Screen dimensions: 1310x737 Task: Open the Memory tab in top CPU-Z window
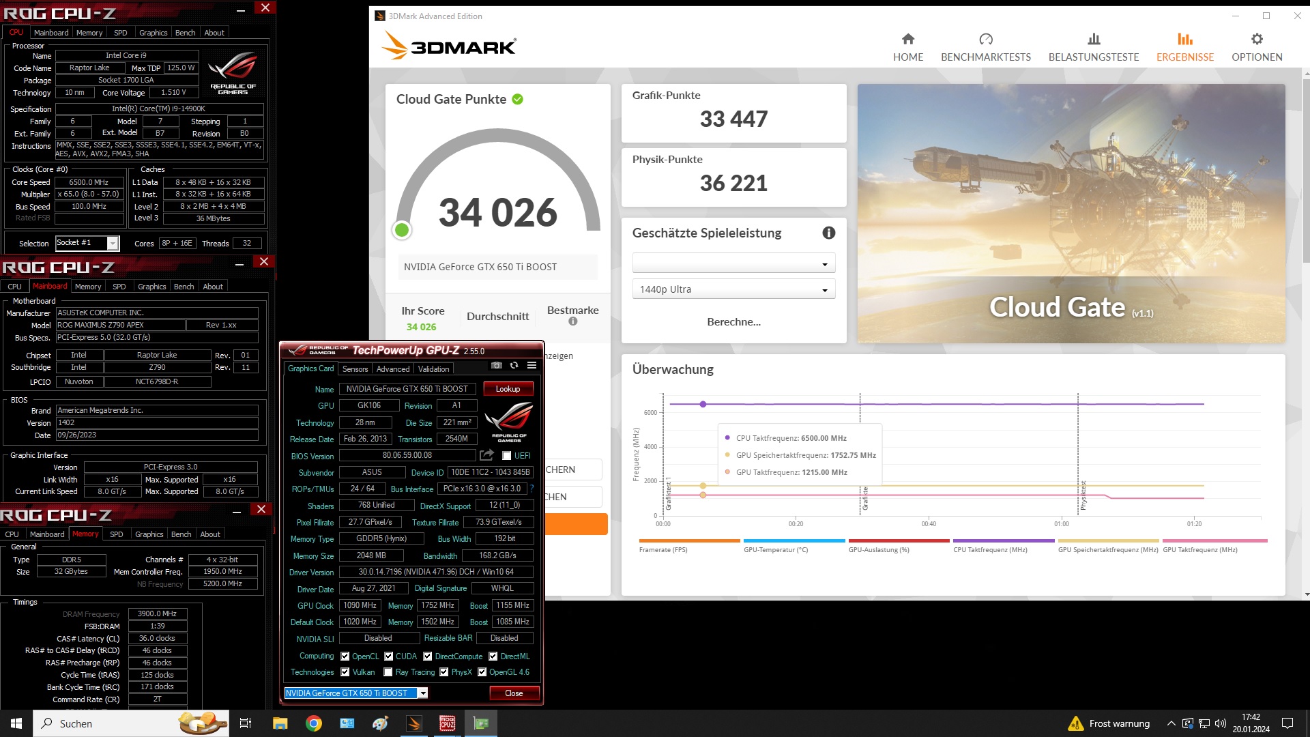pos(89,33)
